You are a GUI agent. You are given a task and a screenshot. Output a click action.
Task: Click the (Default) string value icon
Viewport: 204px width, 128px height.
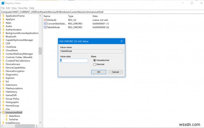click(x=45, y=20)
